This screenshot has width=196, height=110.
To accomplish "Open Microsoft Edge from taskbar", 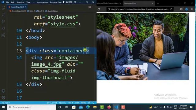I will click(x=88, y=107).
